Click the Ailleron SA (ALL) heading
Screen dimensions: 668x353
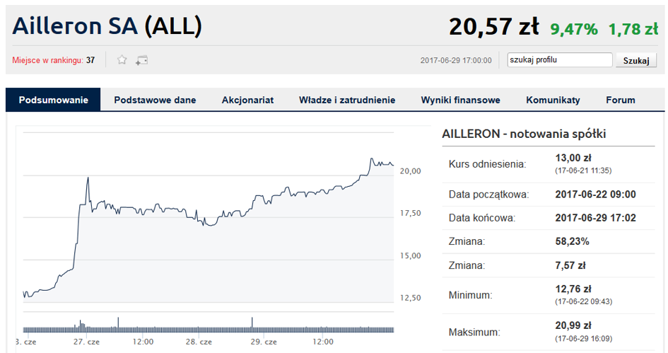click(x=107, y=25)
